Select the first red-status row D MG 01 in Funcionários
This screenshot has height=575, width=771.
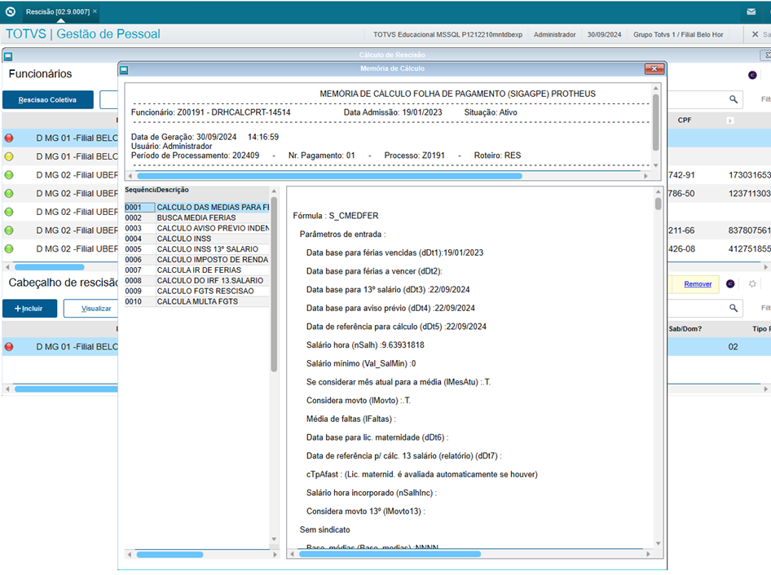[x=60, y=138]
